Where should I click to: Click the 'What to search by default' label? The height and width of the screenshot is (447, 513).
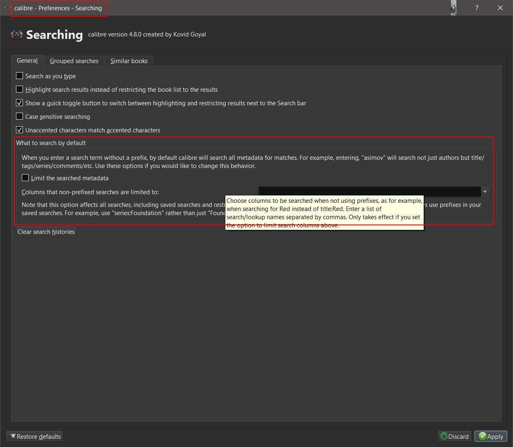(x=51, y=143)
